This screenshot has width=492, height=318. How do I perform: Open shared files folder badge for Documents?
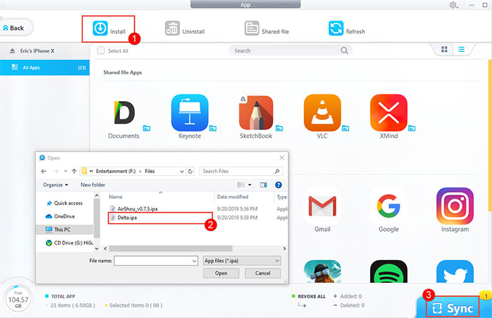(x=146, y=128)
